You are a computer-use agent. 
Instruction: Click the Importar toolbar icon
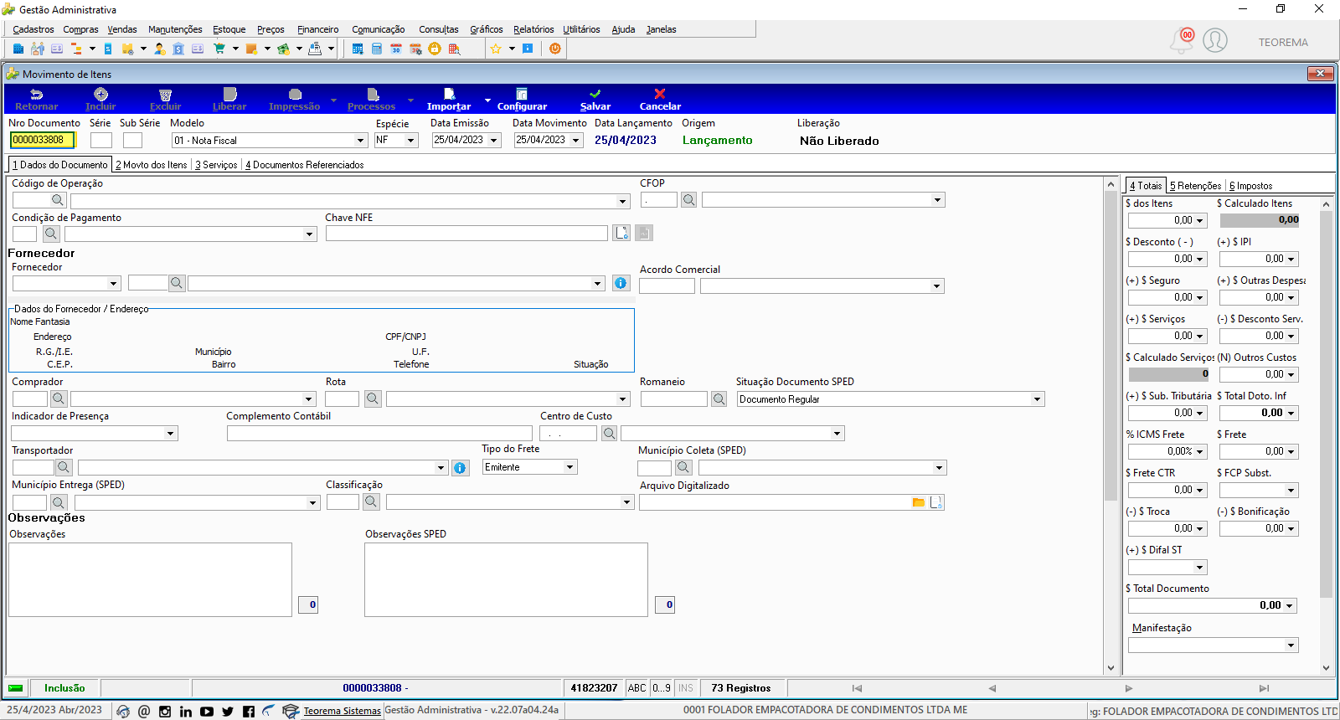coord(449,100)
